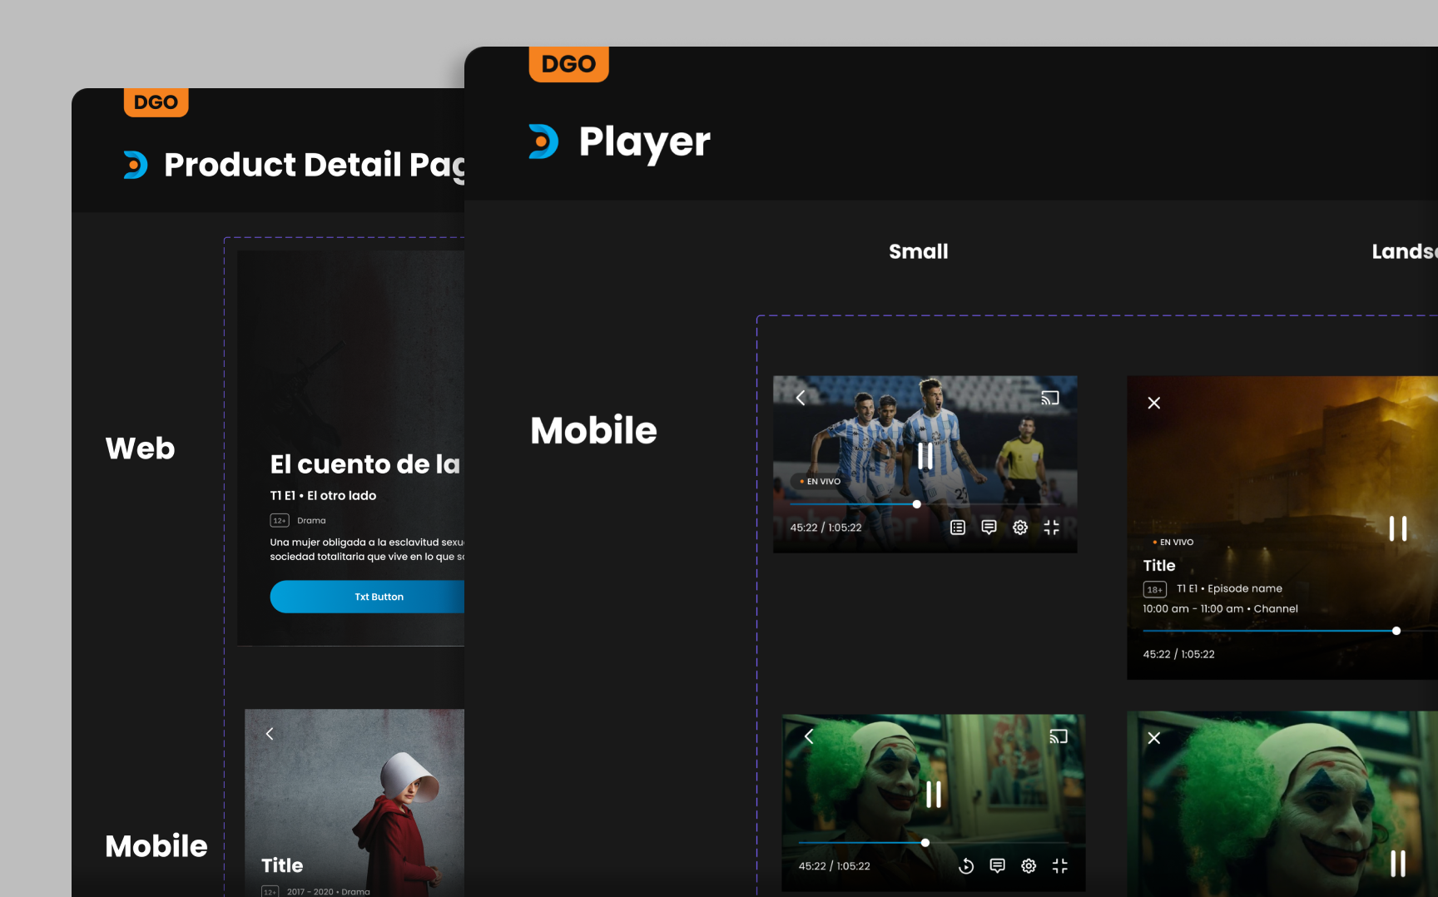Pause the landscape live player video
The image size is (1438, 897).
(1398, 528)
